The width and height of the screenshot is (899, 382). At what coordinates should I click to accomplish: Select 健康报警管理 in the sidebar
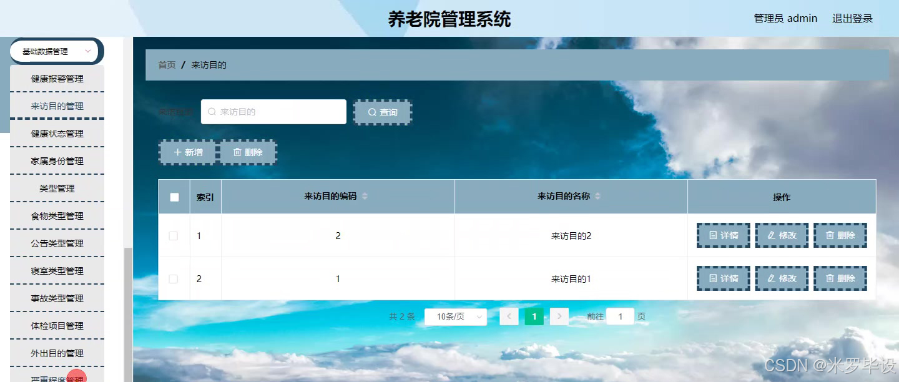[x=56, y=78]
